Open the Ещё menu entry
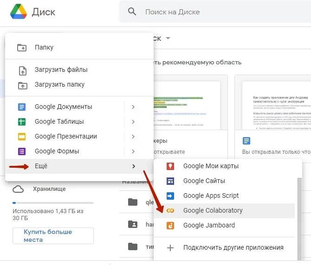Viewport: 311px width, 265px height. coord(79,166)
